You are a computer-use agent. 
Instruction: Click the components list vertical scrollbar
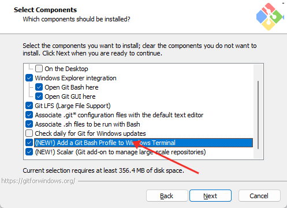click(258, 115)
